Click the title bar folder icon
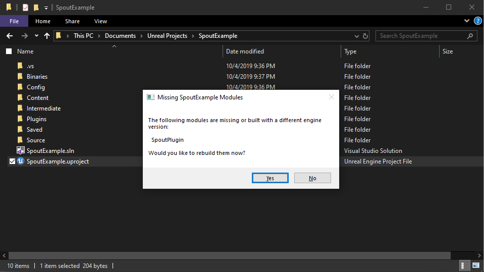This screenshot has height=272, width=484. (9, 7)
